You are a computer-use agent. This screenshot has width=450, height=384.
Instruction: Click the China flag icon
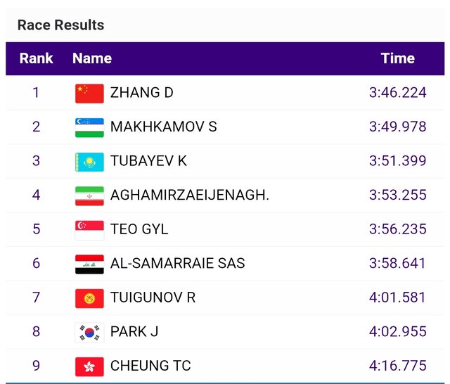click(x=89, y=93)
